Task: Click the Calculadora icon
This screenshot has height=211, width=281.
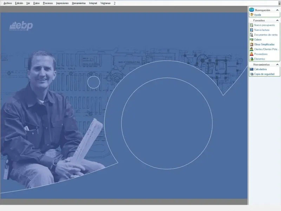Action: tap(251, 69)
